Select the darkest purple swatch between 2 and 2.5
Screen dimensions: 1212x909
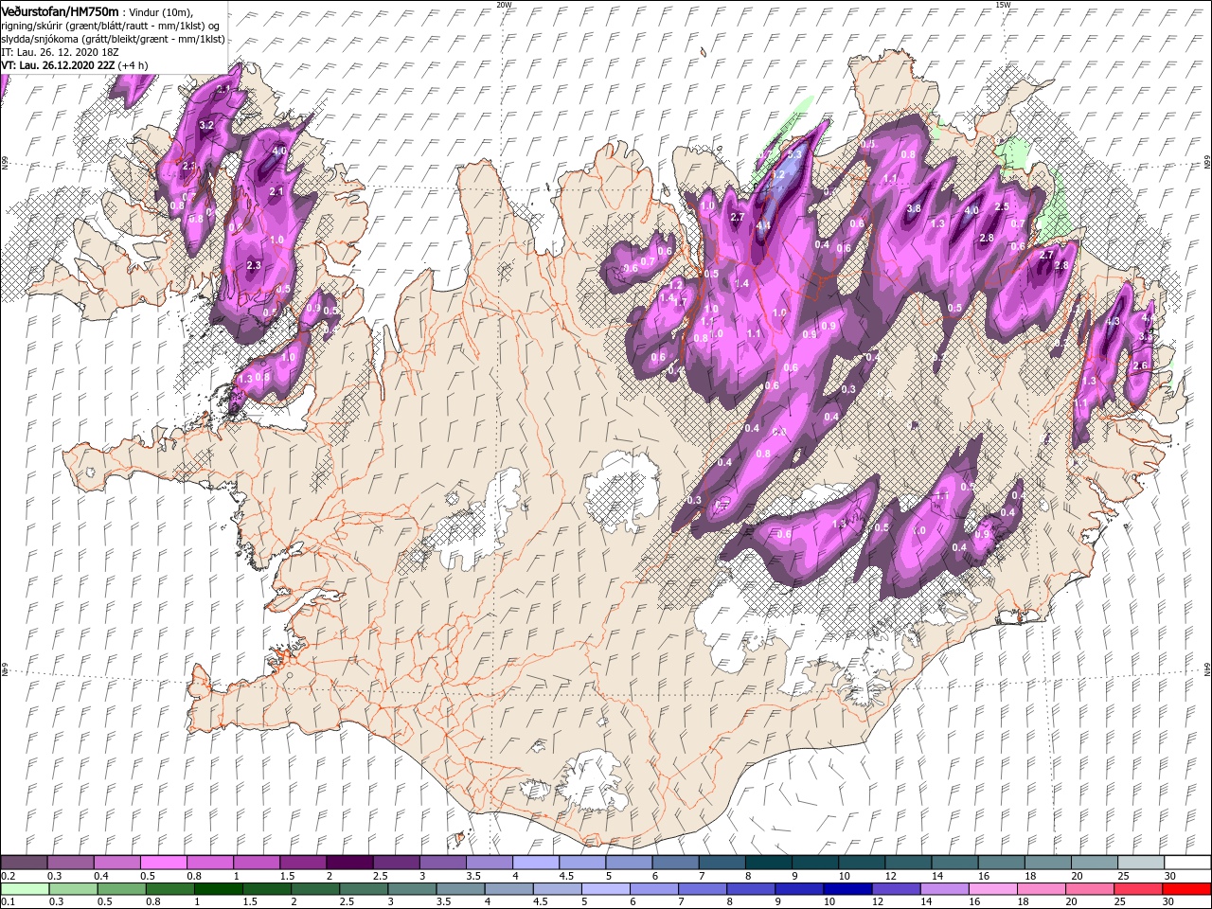tap(348, 863)
